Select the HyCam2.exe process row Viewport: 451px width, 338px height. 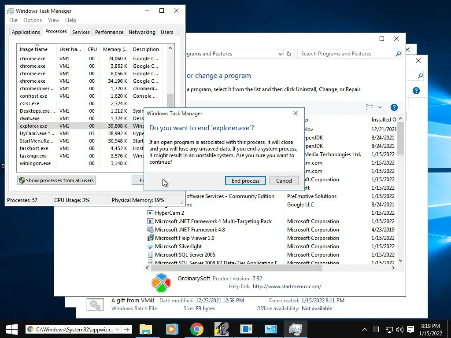pos(81,133)
